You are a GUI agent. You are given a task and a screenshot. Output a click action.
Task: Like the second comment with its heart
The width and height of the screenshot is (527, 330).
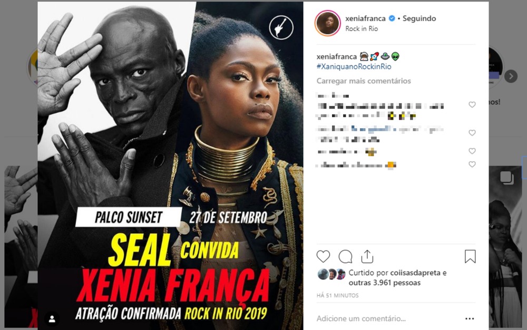pos(472,133)
